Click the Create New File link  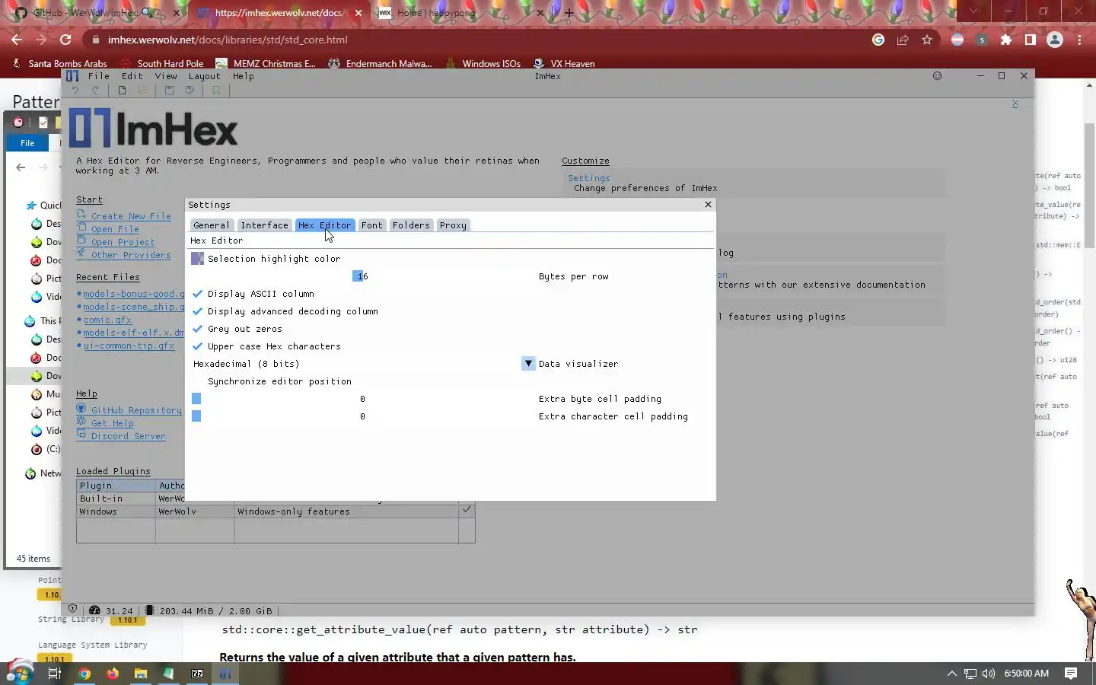[x=131, y=216]
